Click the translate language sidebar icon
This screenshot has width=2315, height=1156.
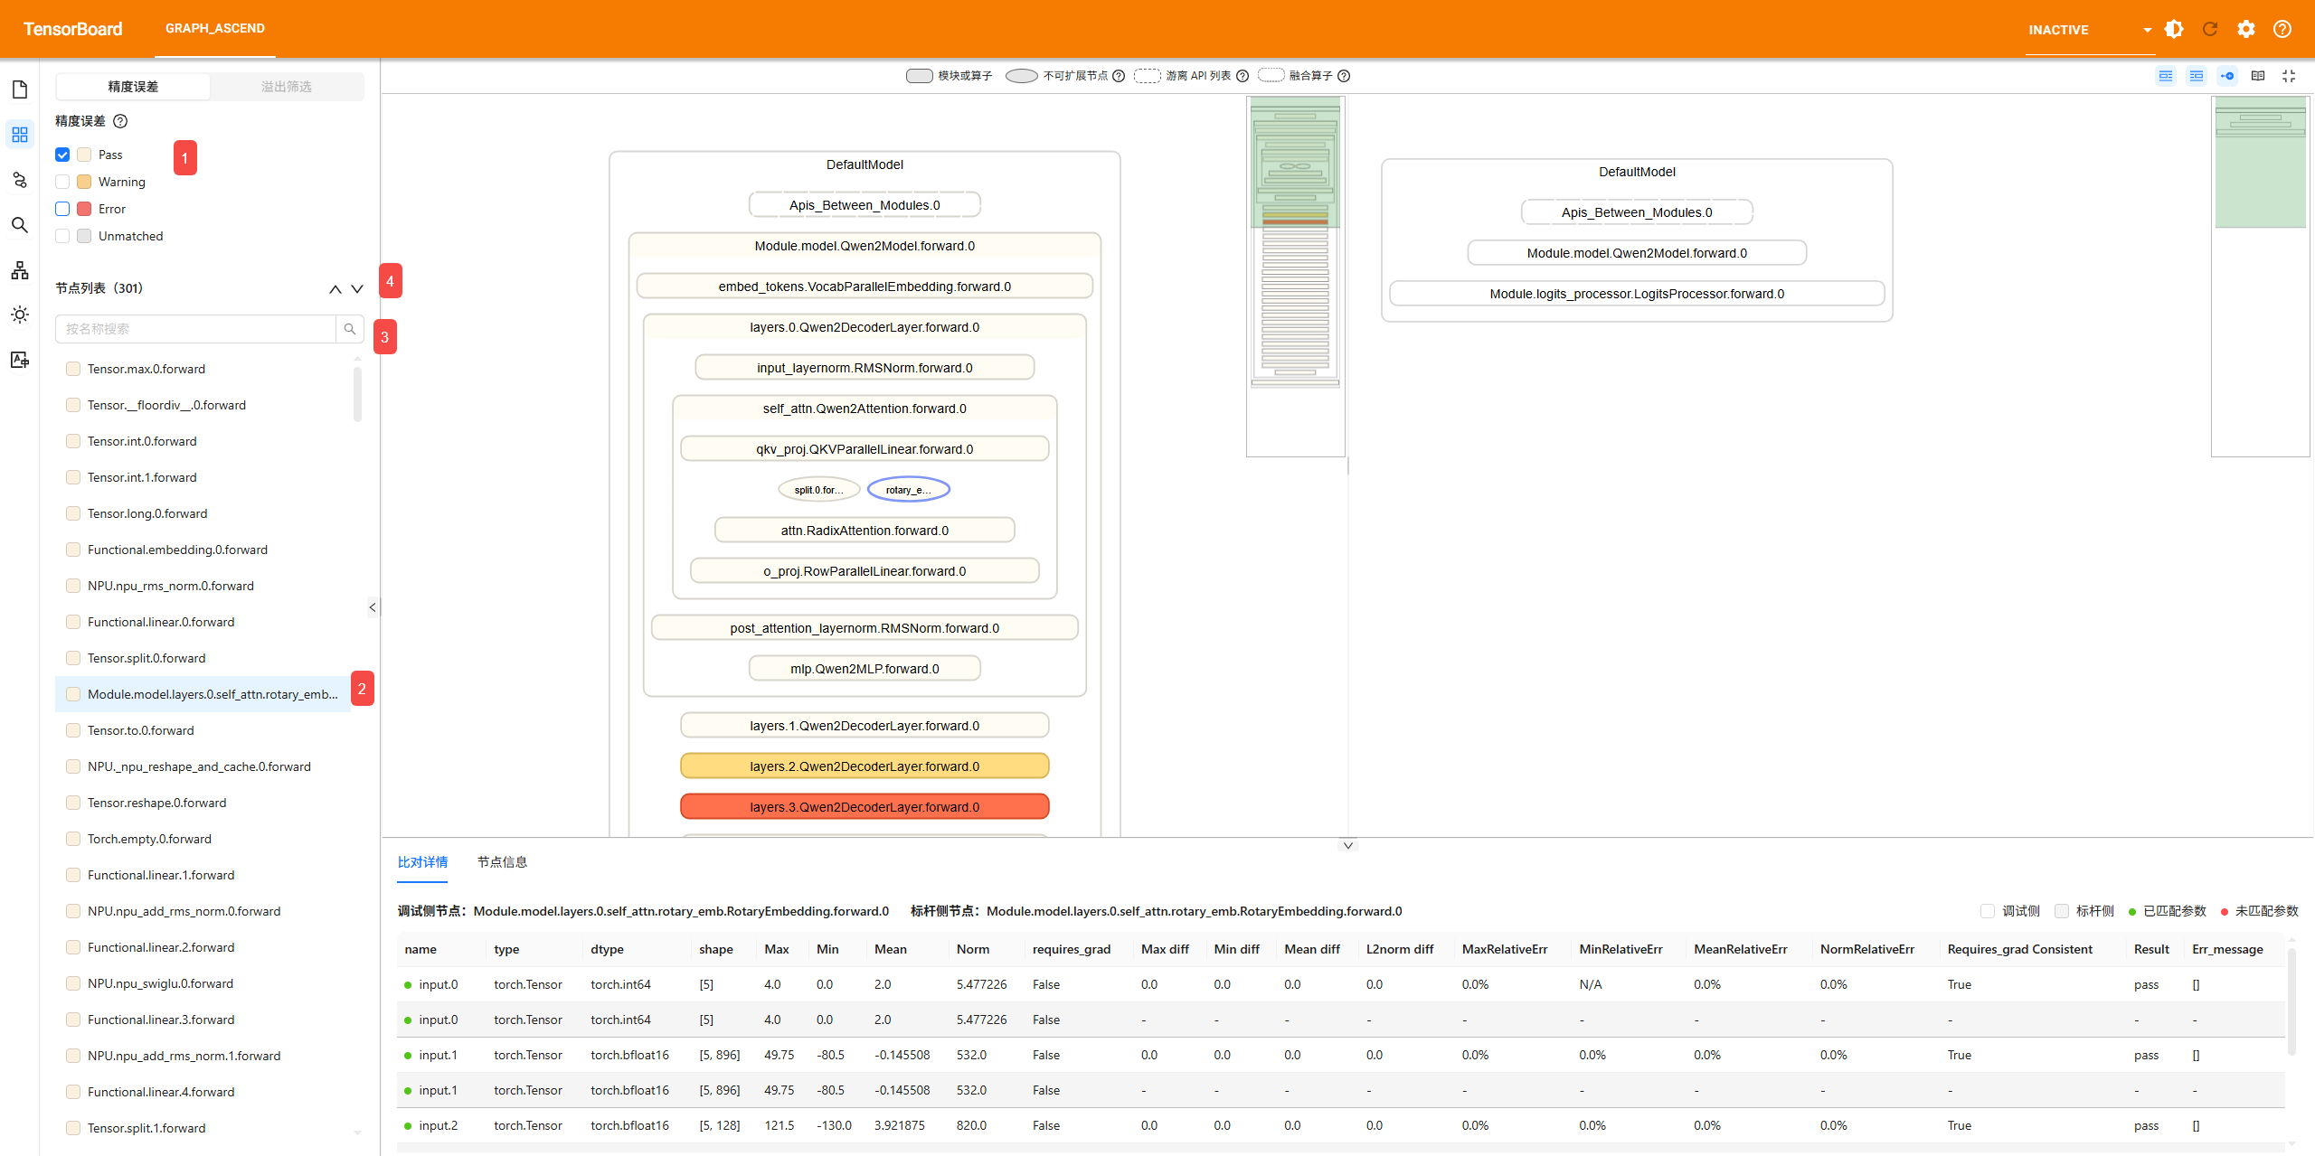20,360
